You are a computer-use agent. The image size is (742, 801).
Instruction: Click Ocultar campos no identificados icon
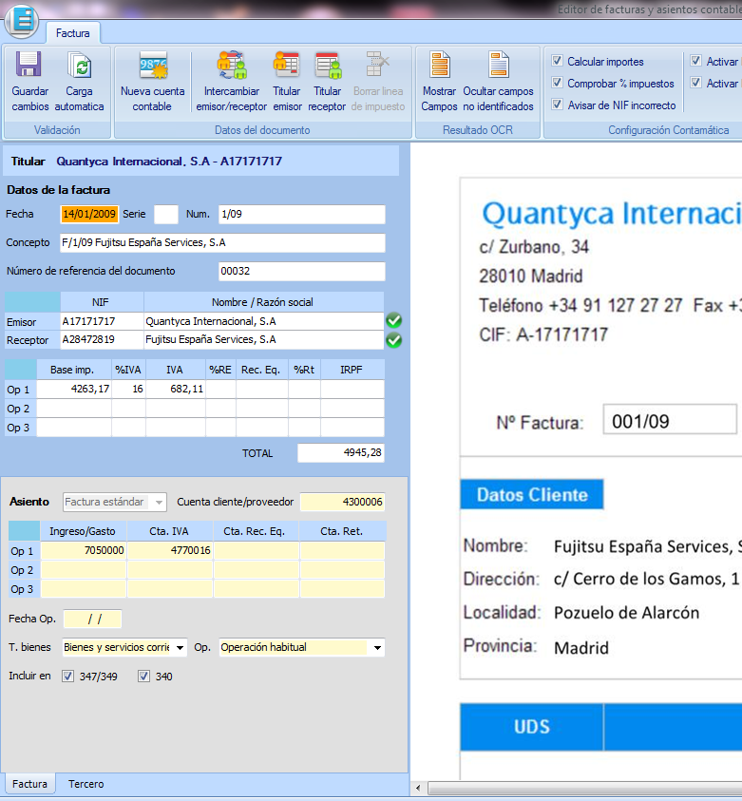[x=498, y=66]
